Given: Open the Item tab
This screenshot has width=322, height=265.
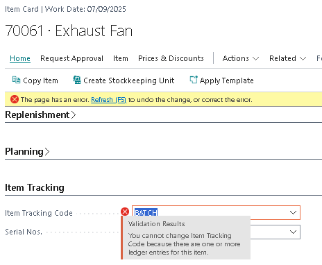Looking at the screenshot, I should coord(121,58).
